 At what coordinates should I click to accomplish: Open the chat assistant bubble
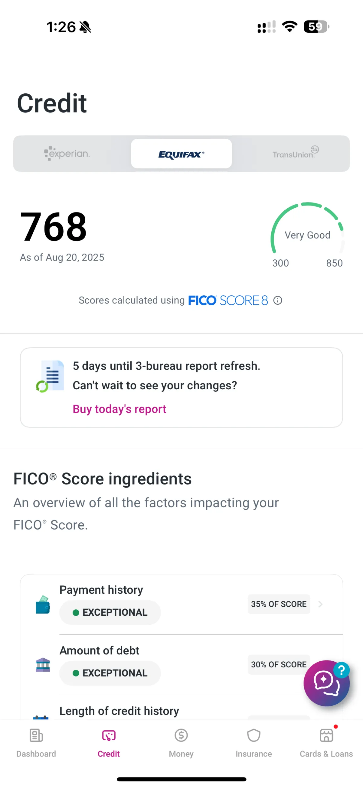[x=326, y=683]
